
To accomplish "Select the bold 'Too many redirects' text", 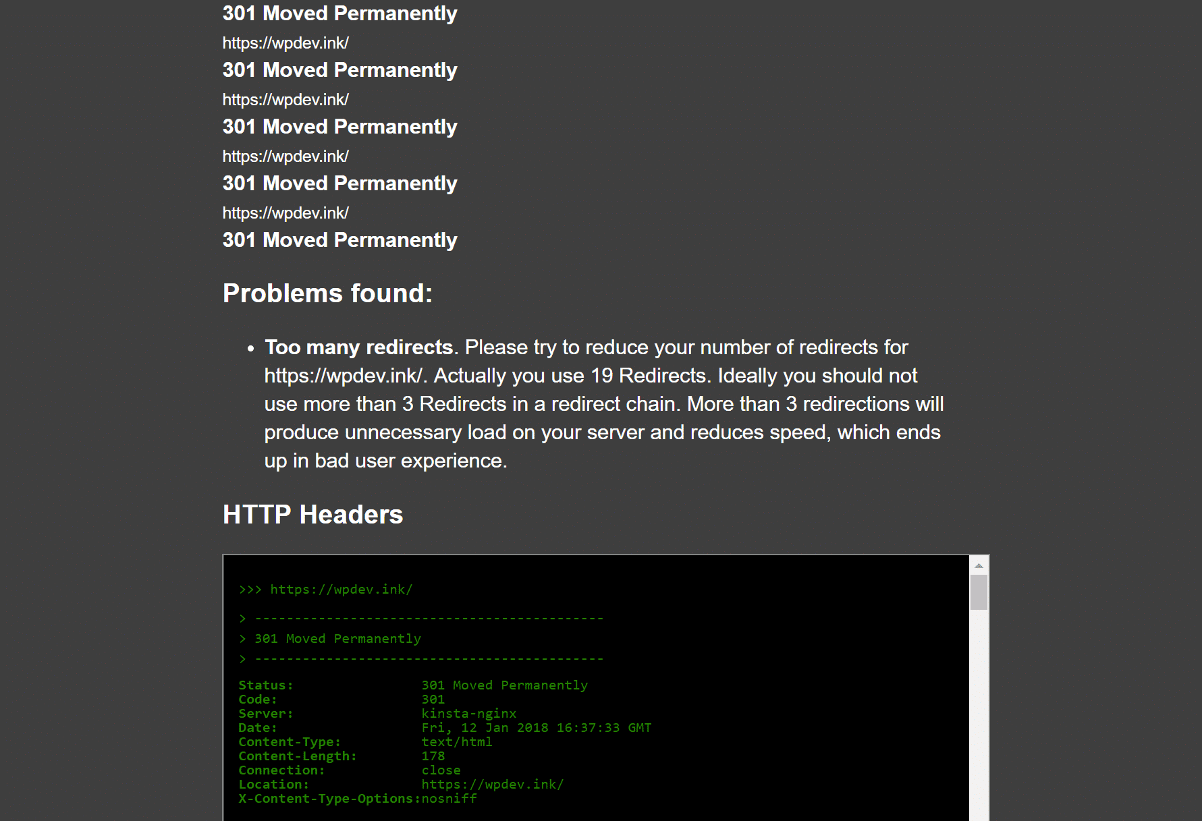I will (358, 347).
